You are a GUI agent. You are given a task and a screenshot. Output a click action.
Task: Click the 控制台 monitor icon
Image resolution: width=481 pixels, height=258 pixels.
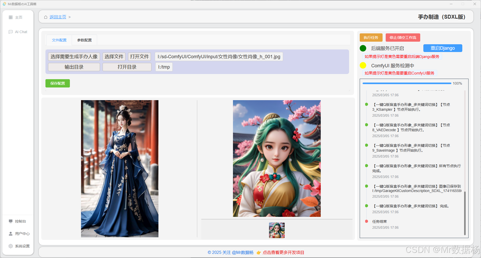pos(11,221)
